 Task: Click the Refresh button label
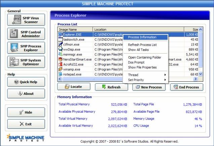point(114,87)
